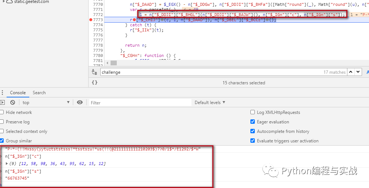This screenshot has width=369, height=188.
Task: Click the return n; code line
Action: (135, 45)
